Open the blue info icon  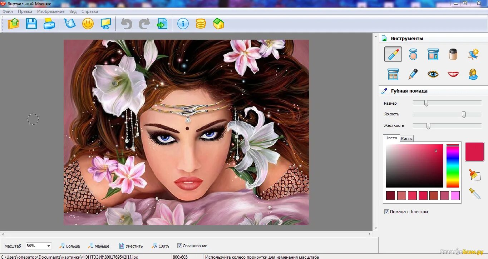(x=183, y=24)
